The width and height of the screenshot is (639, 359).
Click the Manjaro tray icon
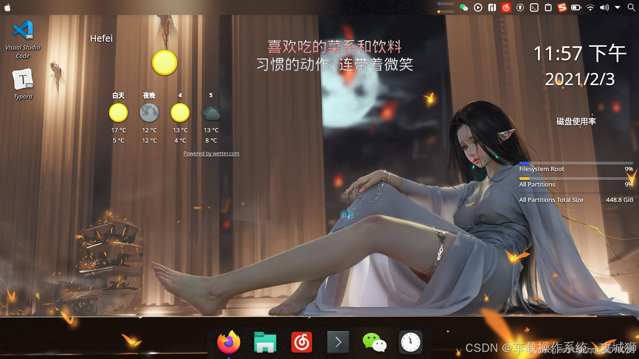pyautogui.click(x=492, y=7)
